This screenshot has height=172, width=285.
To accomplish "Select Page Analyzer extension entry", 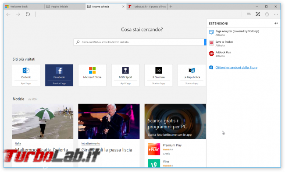I will pyautogui.click(x=243, y=33).
